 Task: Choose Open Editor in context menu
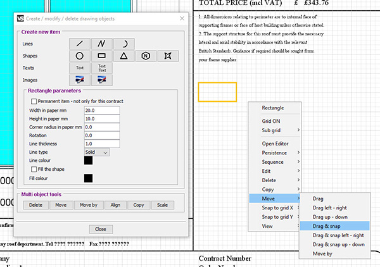[275, 144]
